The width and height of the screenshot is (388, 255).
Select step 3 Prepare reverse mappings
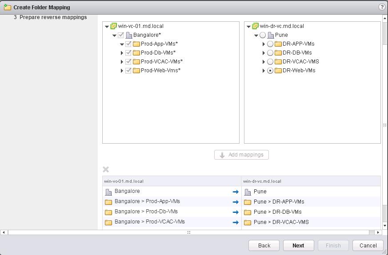pos(50,17)
